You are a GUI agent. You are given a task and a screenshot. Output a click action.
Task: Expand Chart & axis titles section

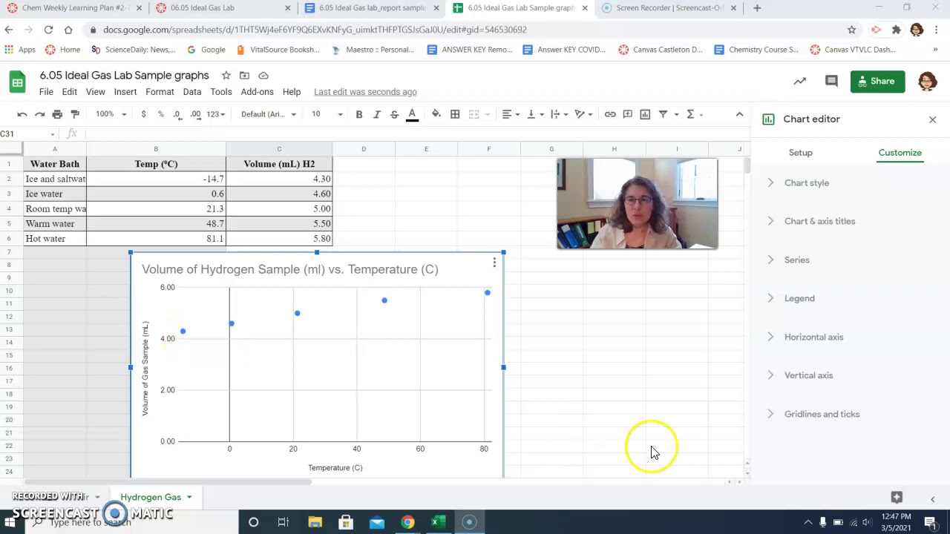(x=819, y=221)
